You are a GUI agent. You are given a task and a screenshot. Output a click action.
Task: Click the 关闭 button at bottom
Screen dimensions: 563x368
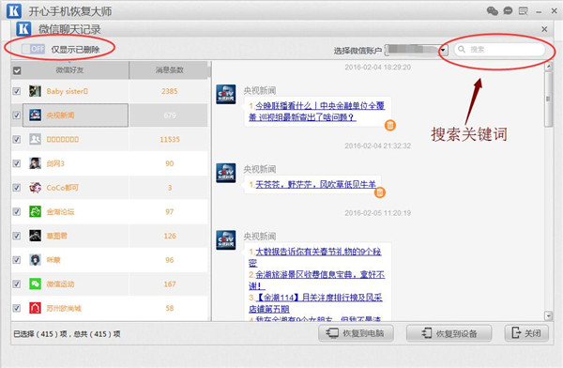pos(526,333)
